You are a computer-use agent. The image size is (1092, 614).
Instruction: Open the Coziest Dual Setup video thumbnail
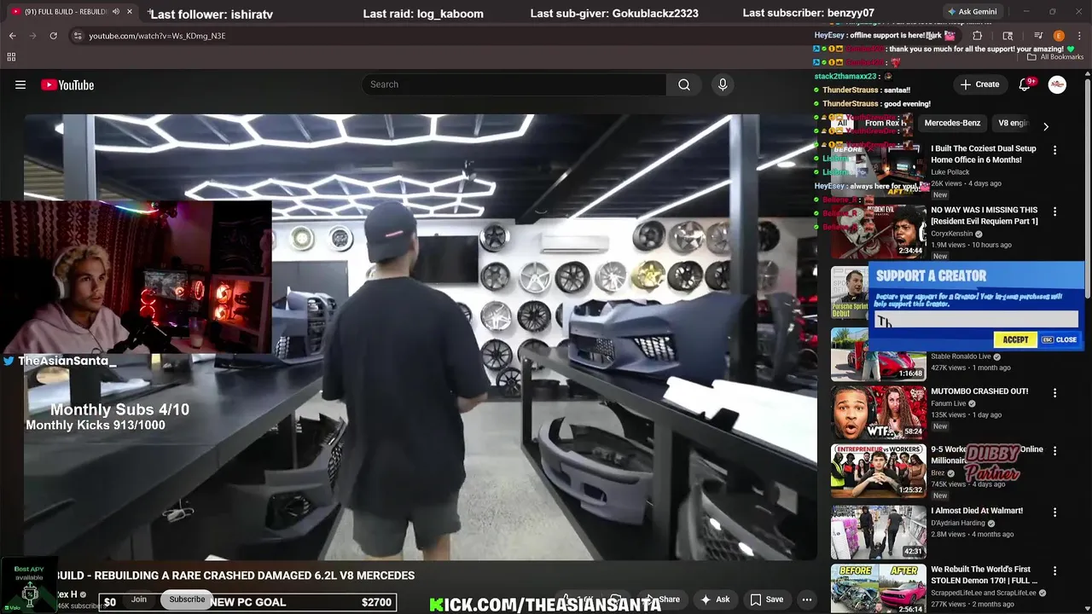pos(879,170)
